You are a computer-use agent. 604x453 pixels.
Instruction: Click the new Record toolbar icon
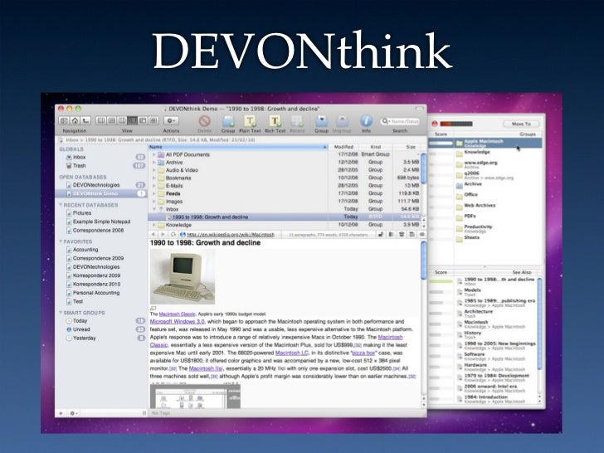coord(297,121)
